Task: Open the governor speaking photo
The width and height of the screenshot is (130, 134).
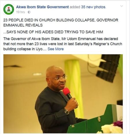Action: pos(63,94)
